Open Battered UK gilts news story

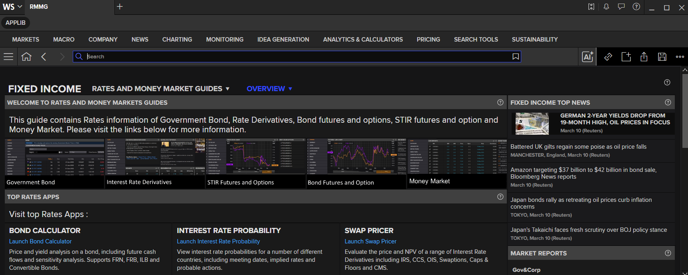tap(578, 147)
